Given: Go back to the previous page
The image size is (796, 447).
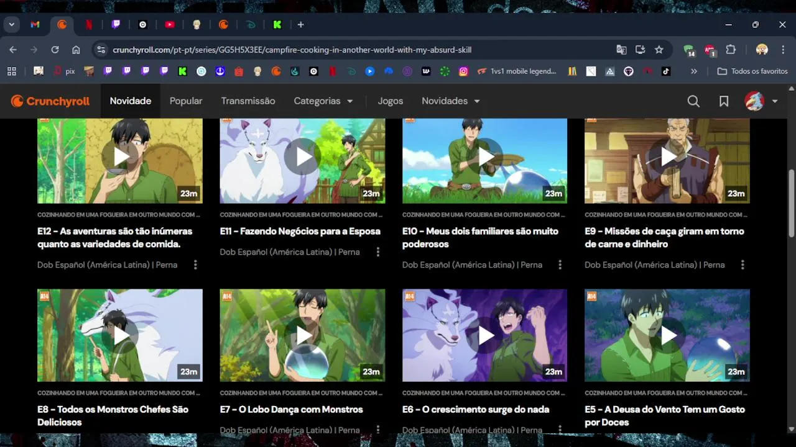Looking at the screenshot, I should point(13,50).
